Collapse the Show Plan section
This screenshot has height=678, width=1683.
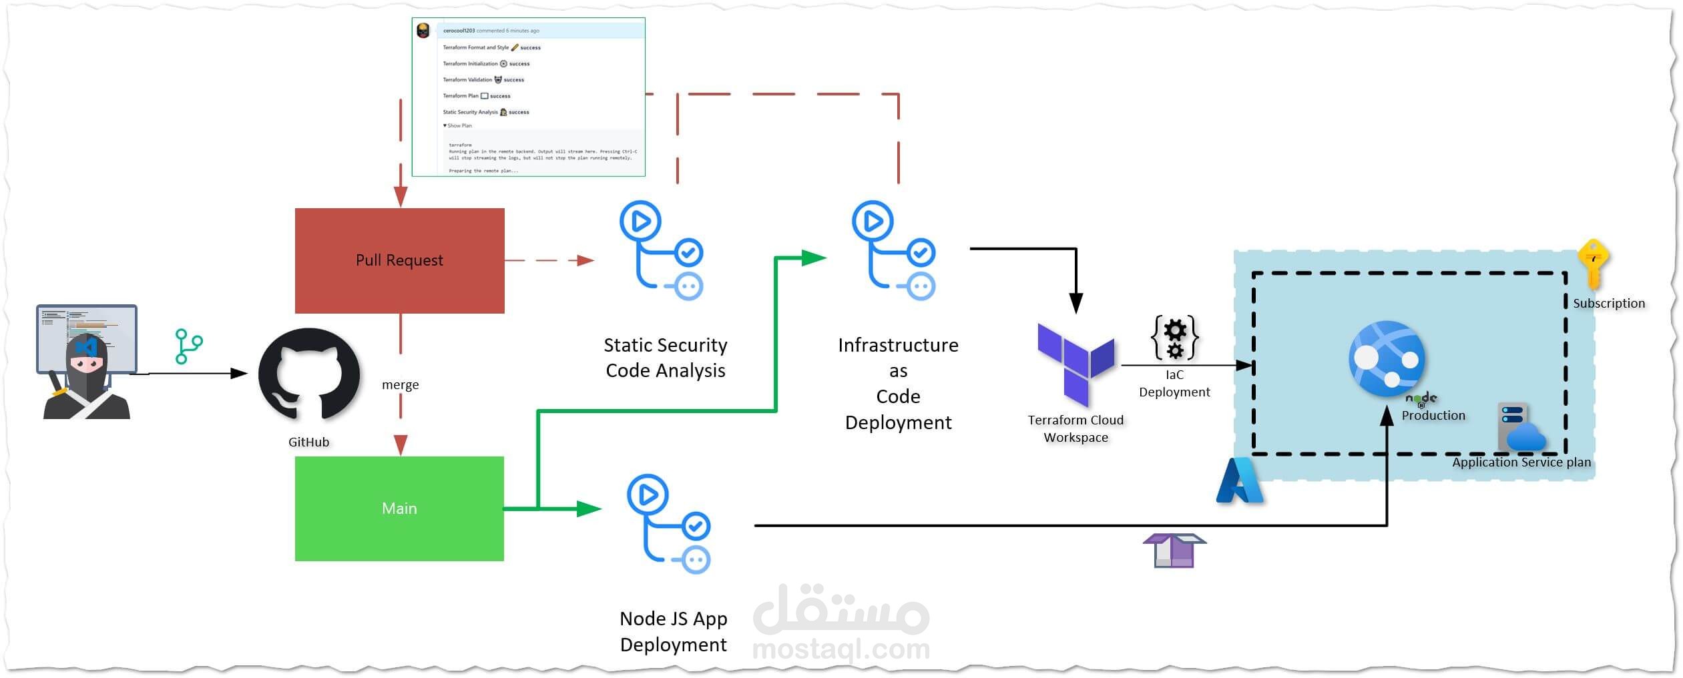(x=457, y=125)
